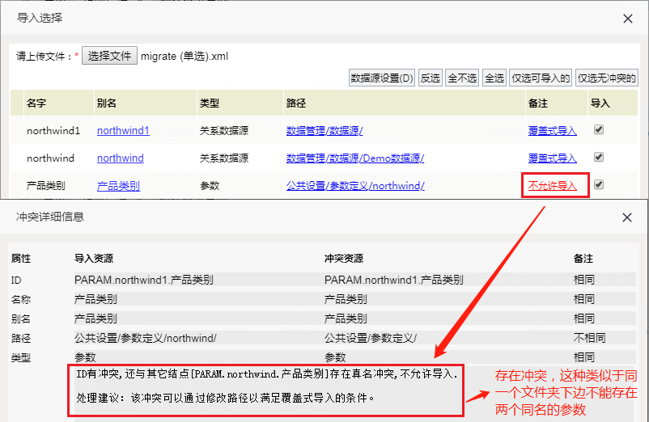The width and height of the screenshot is (649, 422).
Task: Open path link 数据管理/数据源/
Action: [324, 131]
